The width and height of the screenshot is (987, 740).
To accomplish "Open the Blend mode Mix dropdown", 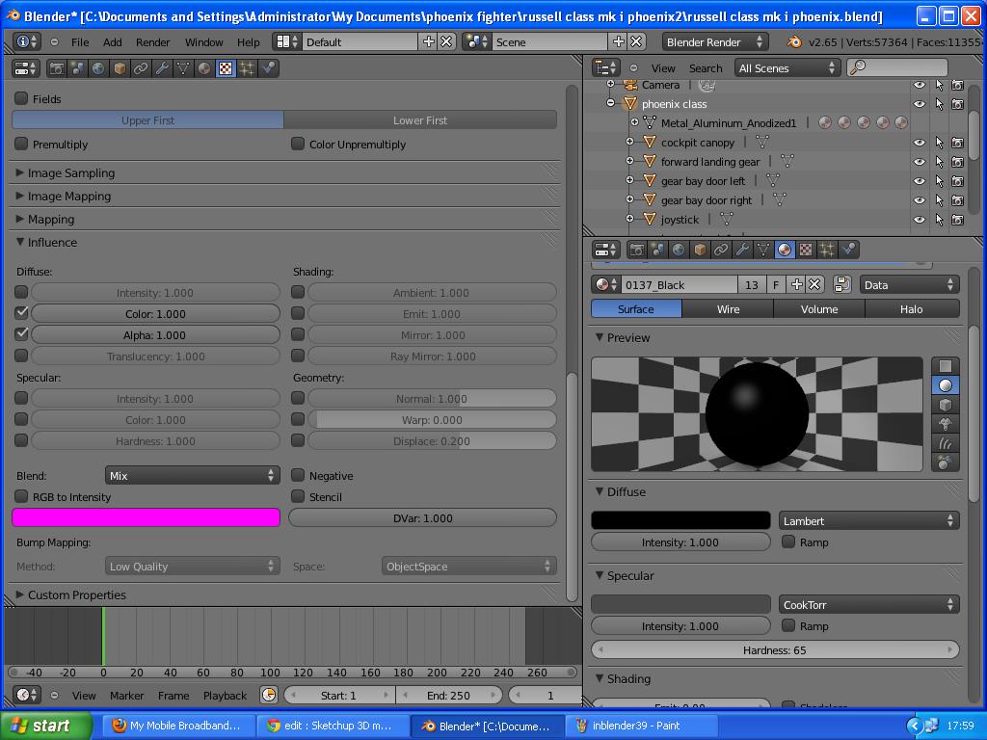I will pyautogui.click(x=191, y=475).
